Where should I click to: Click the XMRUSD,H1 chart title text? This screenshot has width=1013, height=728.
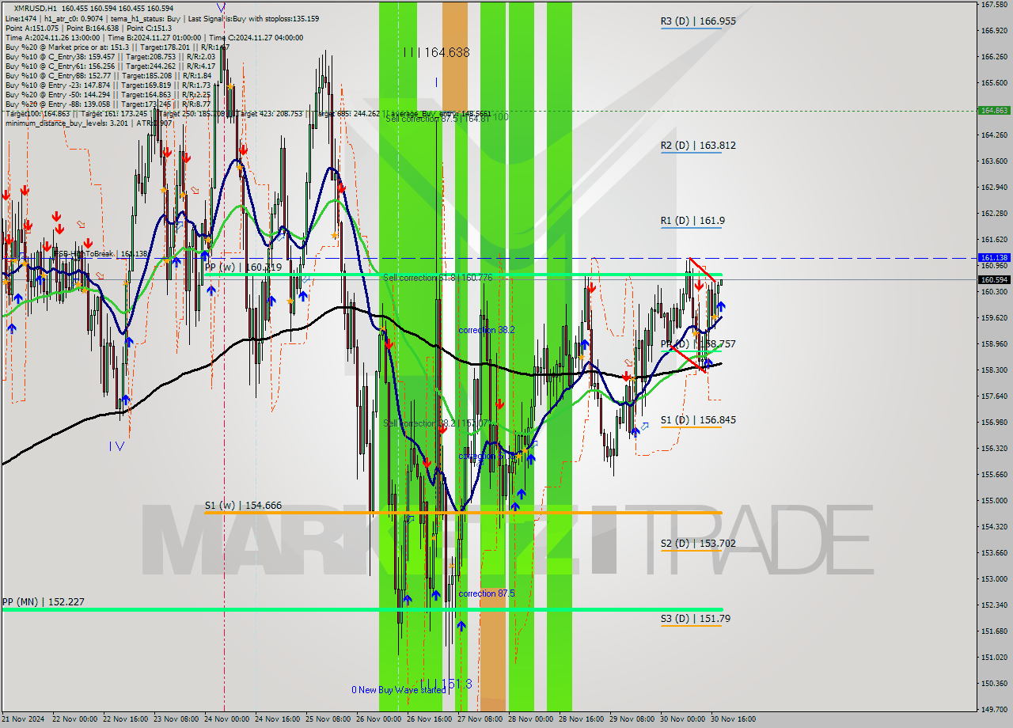click(36, 8)
